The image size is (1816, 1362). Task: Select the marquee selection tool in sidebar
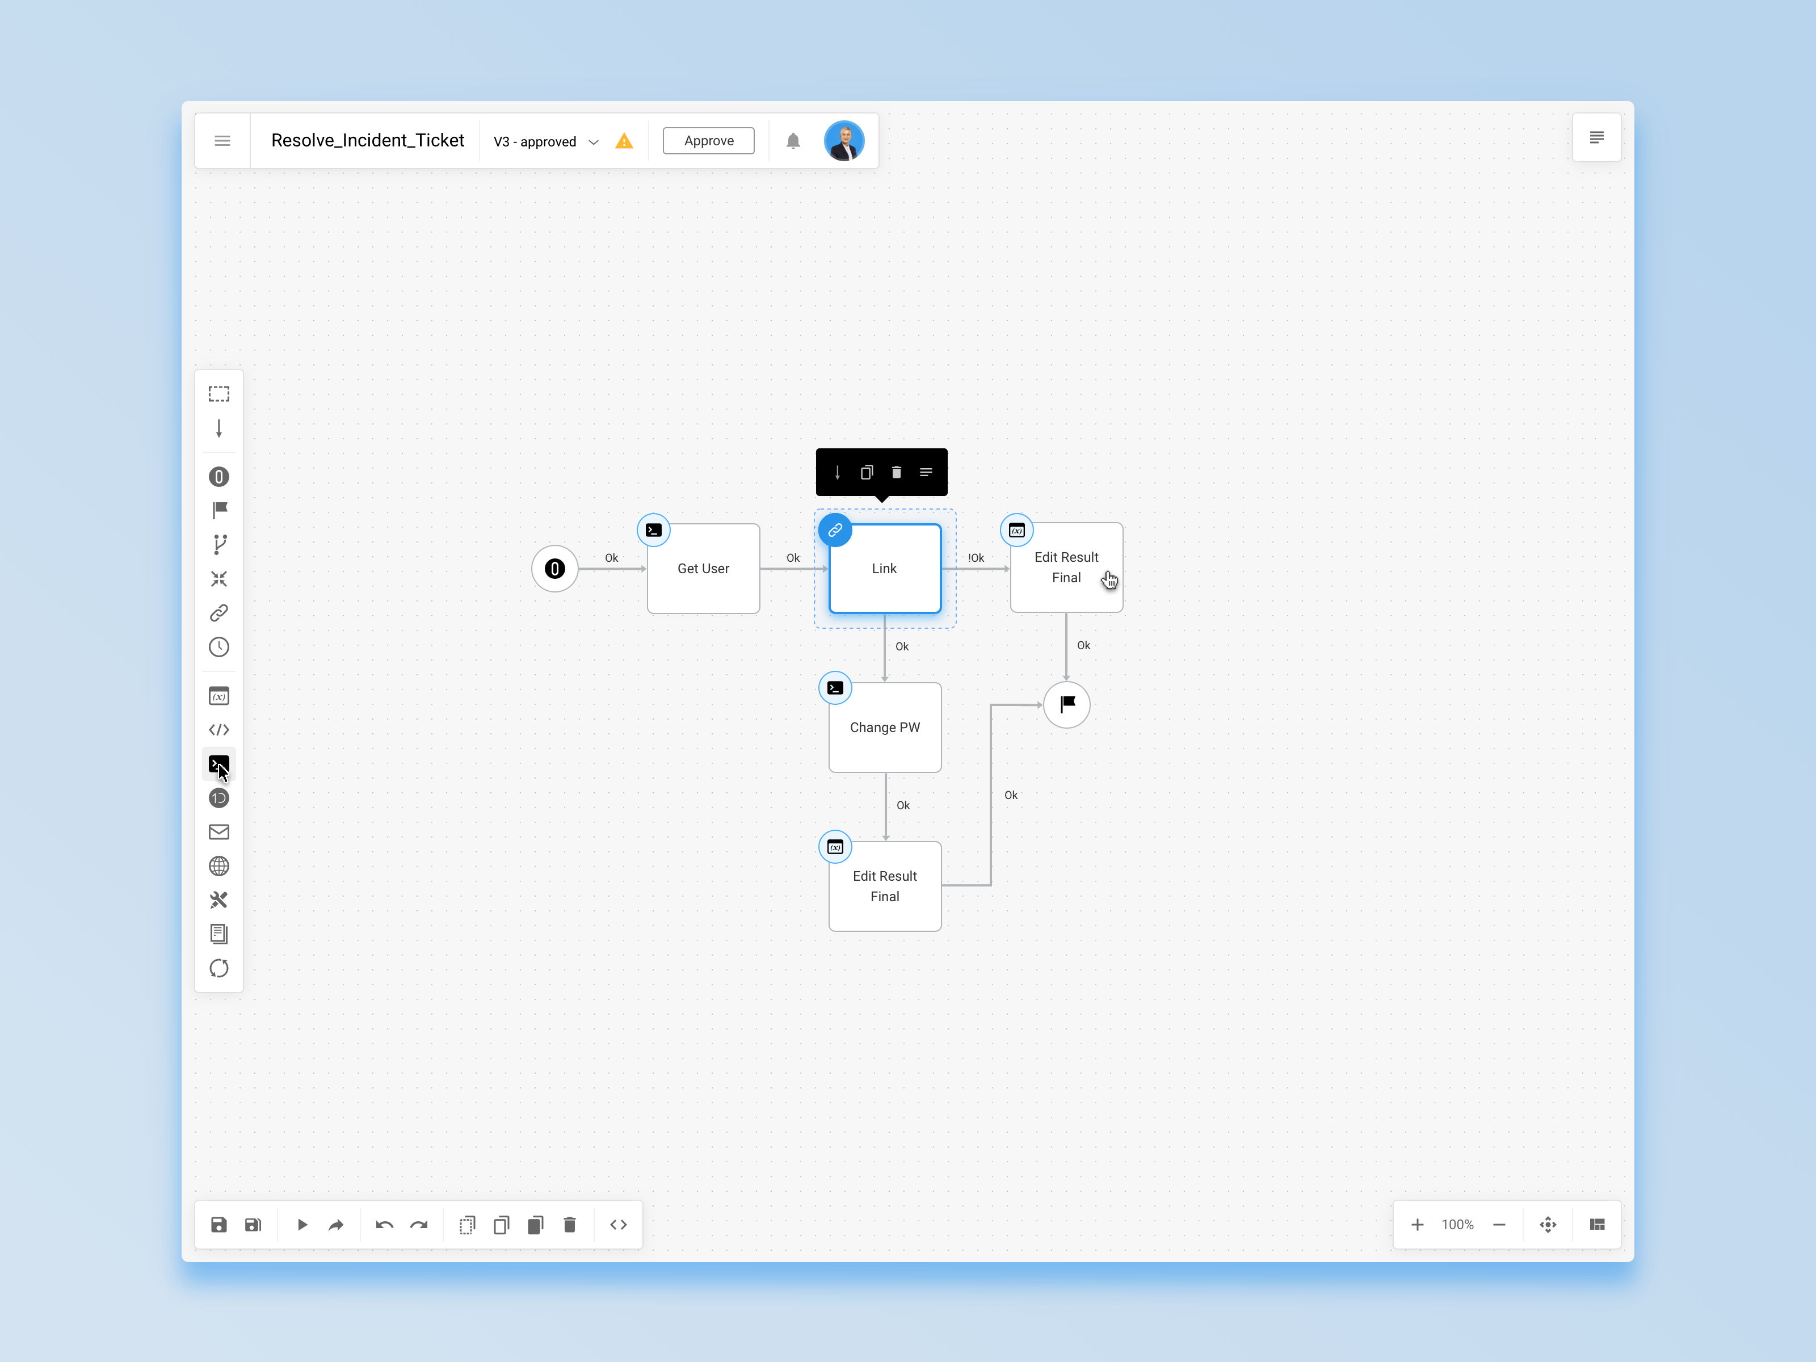[x=218, y=394]
